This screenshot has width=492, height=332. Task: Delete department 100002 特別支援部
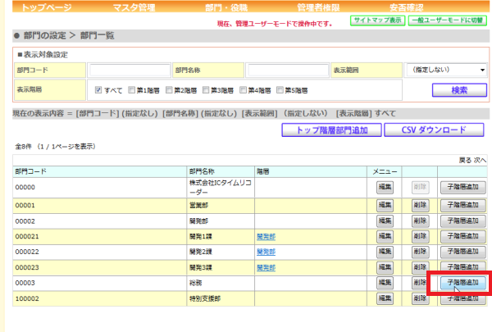[x=420, y=298]
